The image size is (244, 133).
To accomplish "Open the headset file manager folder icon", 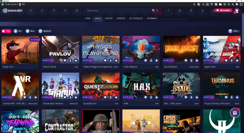I will [220, 4].
